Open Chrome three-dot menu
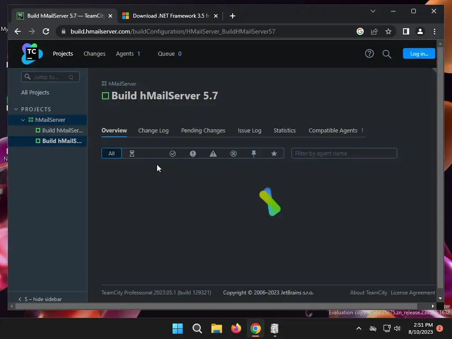This screenshot has height=339, width=452. 434,31
